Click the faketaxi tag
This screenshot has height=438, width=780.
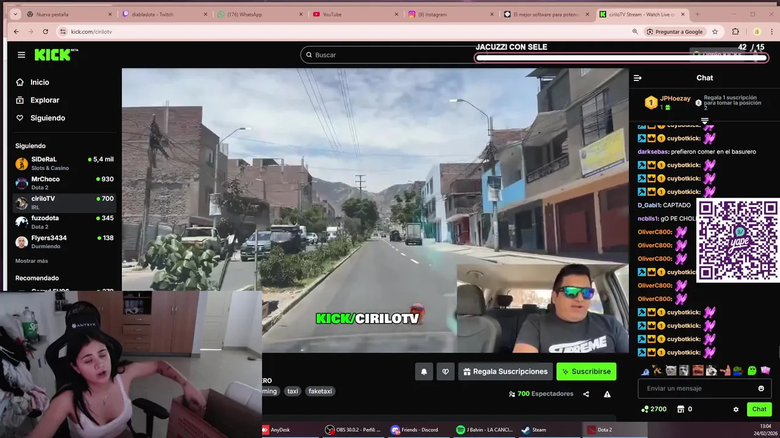point(320,391)
